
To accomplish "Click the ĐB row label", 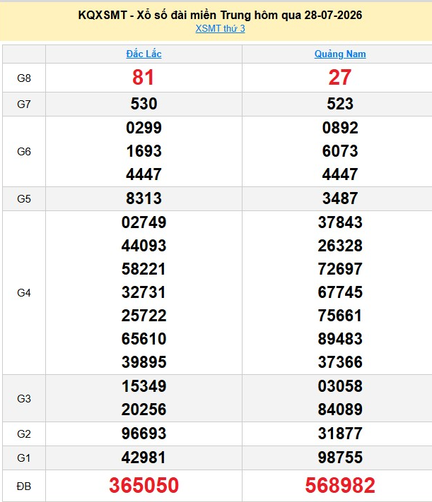I will 24,486.
